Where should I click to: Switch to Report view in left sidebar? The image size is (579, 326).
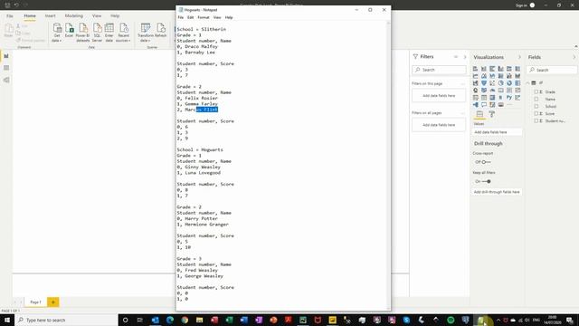click(6, 56)
